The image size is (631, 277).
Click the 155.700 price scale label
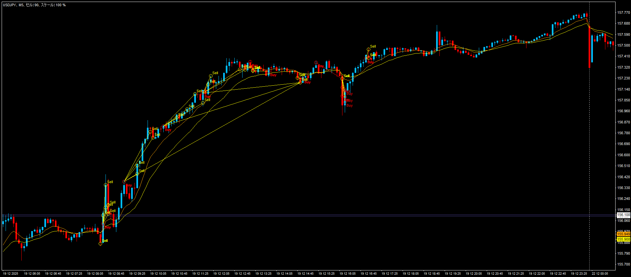pos(623,264)
